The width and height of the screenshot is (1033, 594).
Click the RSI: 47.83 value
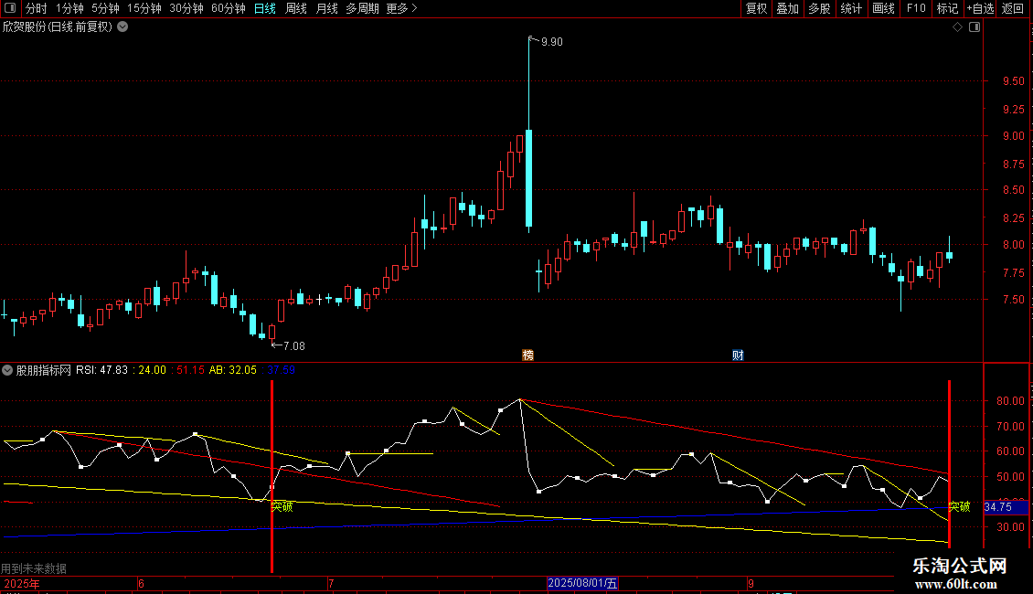[x=101, y=370]
